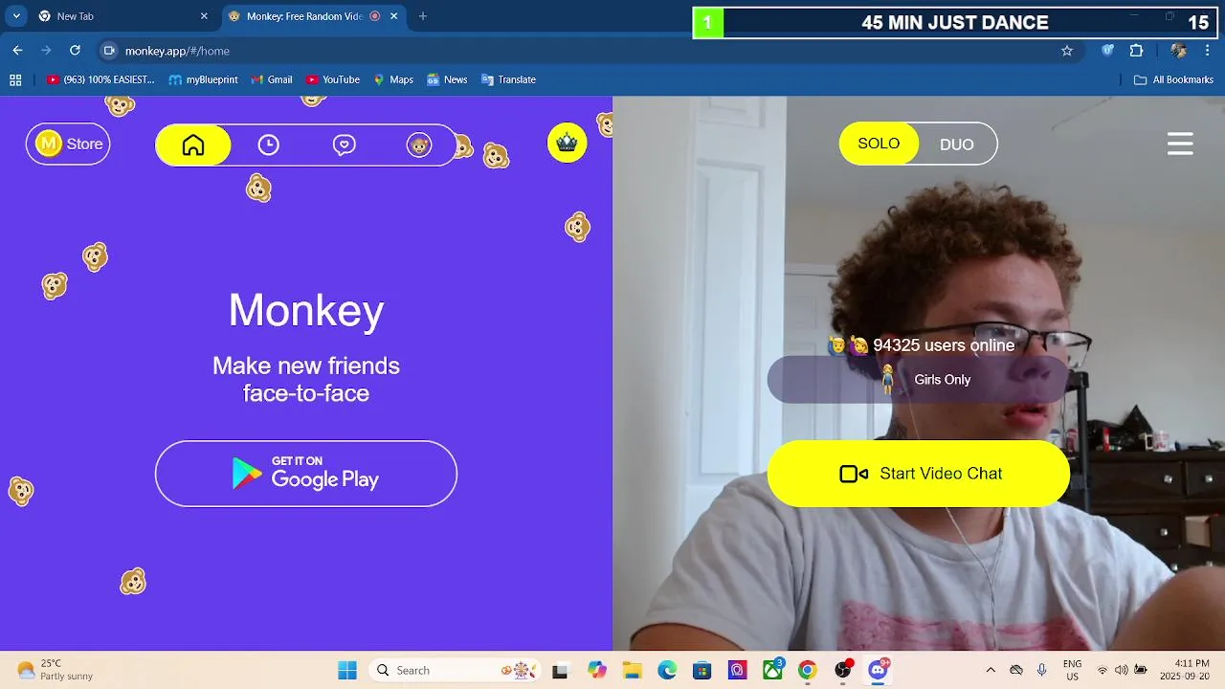Select the Home icon in Monkey nav

pyautogui.click(x=193, y=145)
